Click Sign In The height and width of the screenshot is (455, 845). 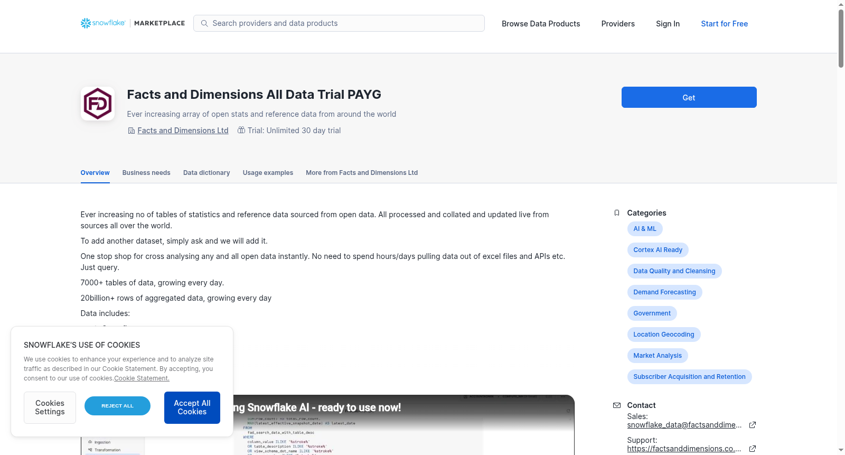668,24
